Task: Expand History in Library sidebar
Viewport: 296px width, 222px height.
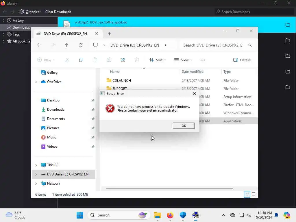Action: 3,21
